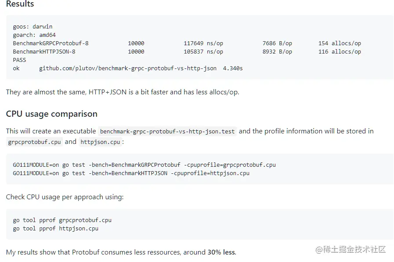Click the Check CPU usage per approach text
This screenshot has width=394, height=262.
[x=65, y=197]
